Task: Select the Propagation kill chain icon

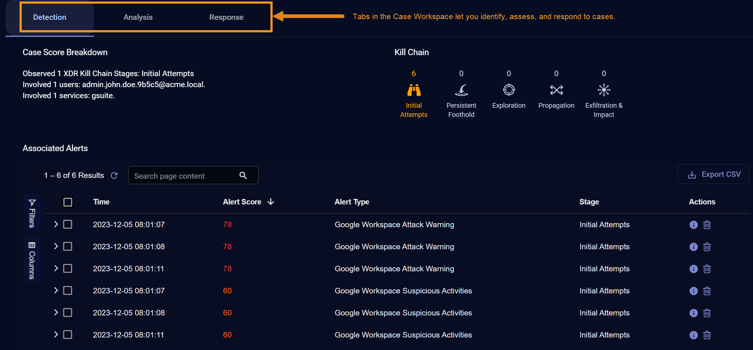Action: pos(556,90)
